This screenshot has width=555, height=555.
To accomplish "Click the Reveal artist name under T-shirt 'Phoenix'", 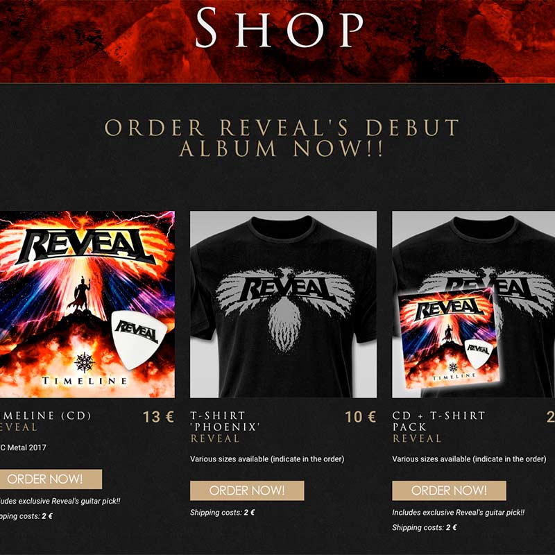I will point(214,438).
